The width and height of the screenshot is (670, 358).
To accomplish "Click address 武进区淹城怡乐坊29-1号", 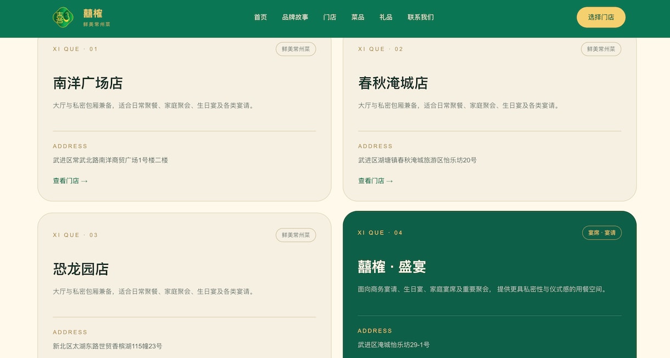I will click(x=394, y=344).
